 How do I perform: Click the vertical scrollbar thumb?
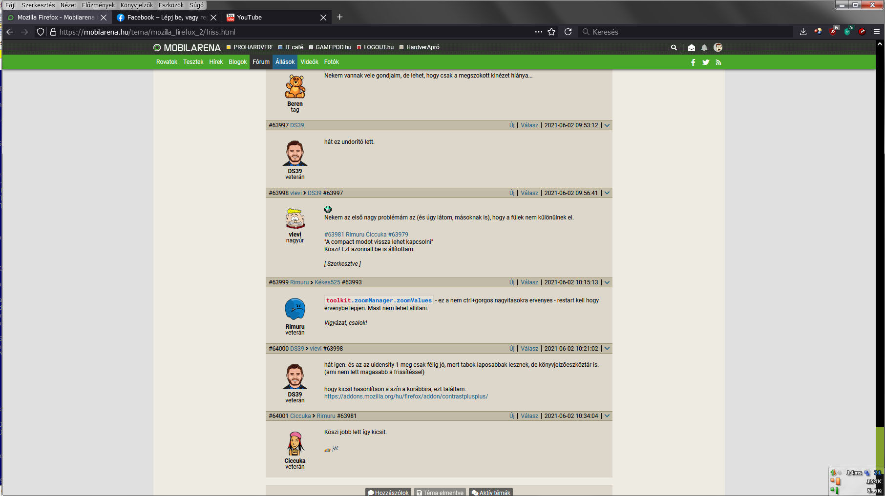880,451
